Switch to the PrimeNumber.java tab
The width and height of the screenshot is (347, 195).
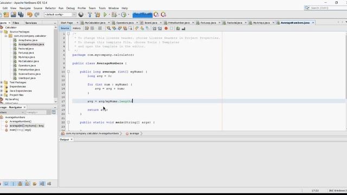[178, 23]
